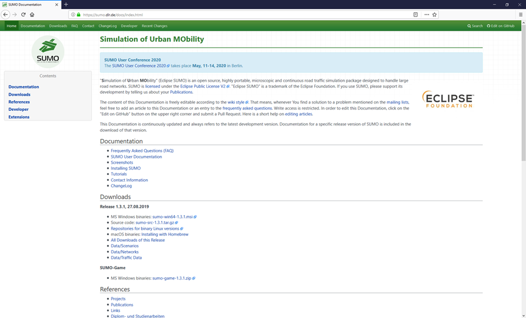Open the Downloads navbar item
The width and height of the screenshot is (526, 318).
pyautogui.click(x=58, y=26)
